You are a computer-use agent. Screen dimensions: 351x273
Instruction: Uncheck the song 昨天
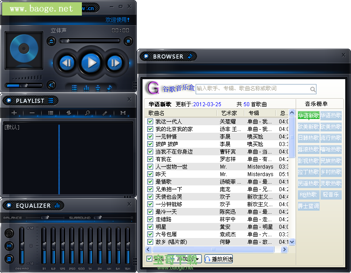(150, 174)
